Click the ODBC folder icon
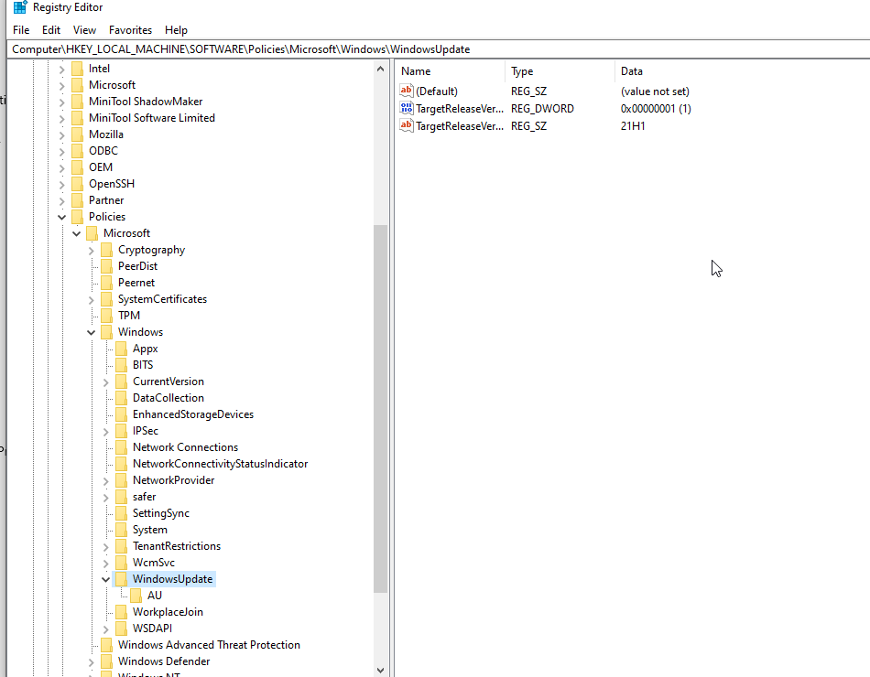This screenshot has width=870, height=677. (x=78, y=151)
